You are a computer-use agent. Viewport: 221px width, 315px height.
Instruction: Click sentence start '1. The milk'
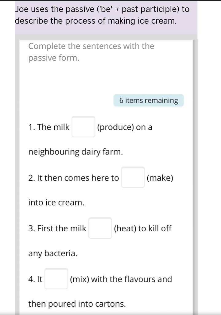(x=49, y=127)
